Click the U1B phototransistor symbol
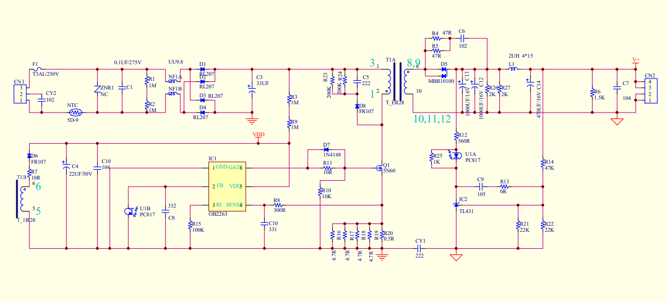 coord(131,212)
